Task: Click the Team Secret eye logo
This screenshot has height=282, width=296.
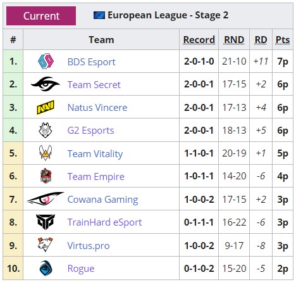Action: (46, 84)
